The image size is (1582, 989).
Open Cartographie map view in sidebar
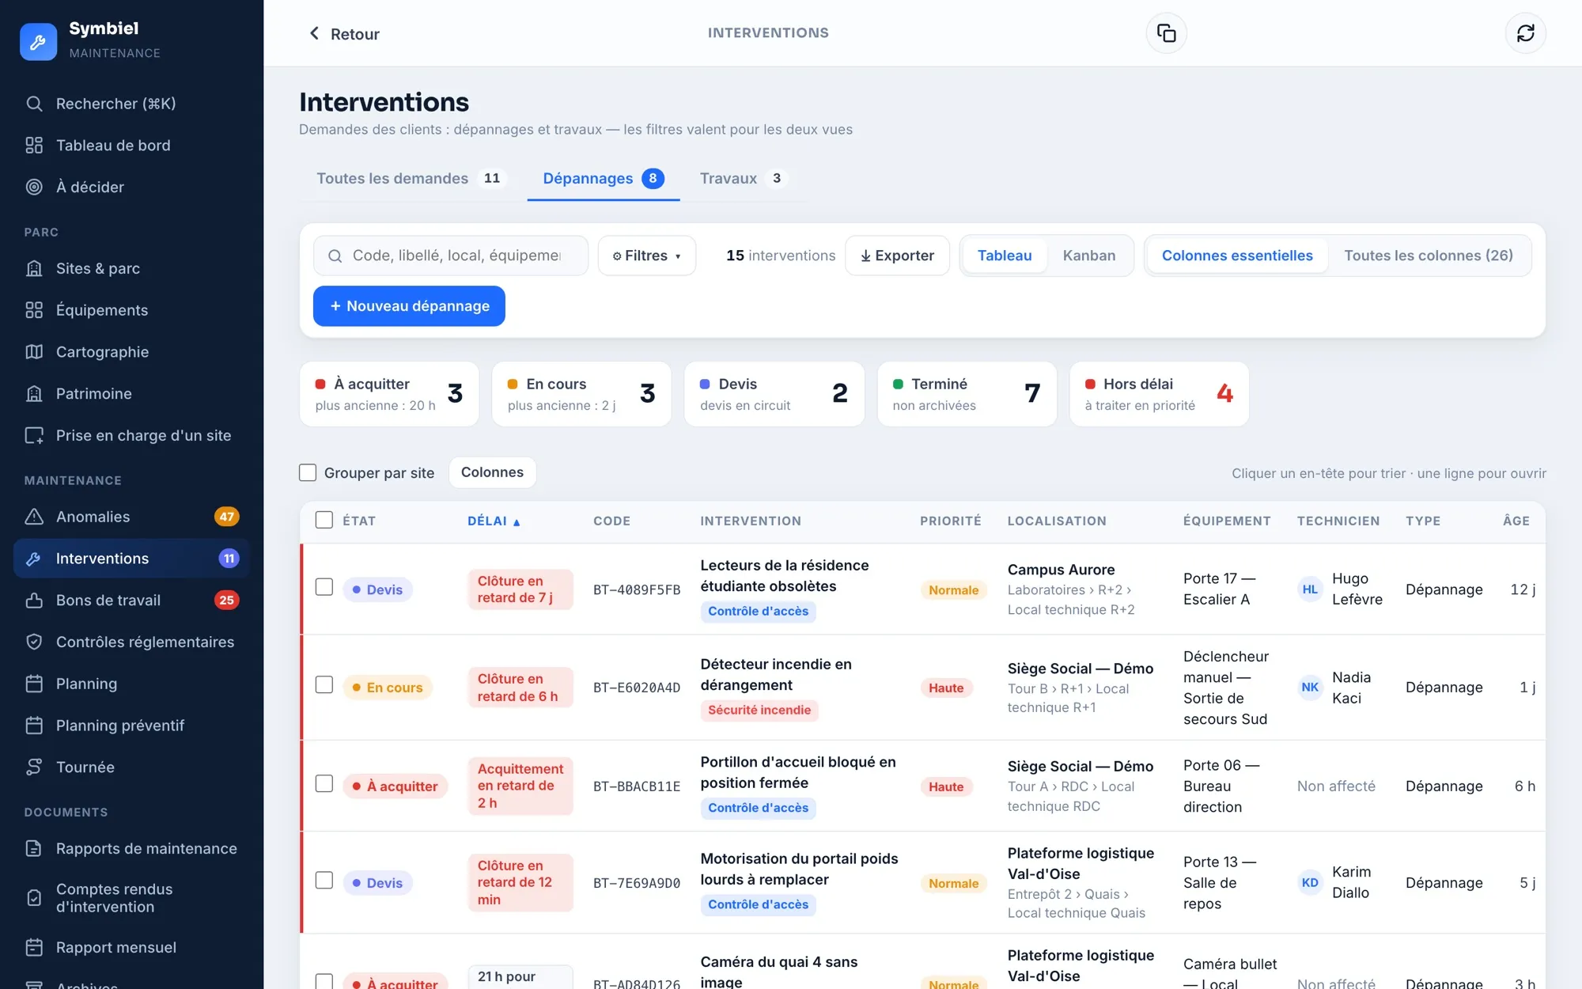tap(131, 352)
